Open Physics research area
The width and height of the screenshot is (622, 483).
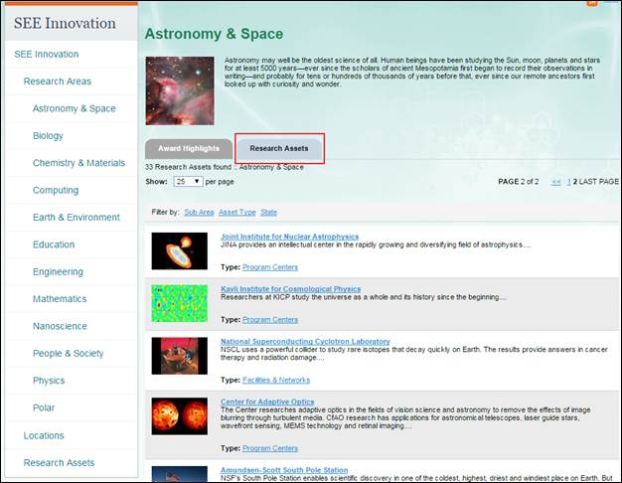point(49,381)
